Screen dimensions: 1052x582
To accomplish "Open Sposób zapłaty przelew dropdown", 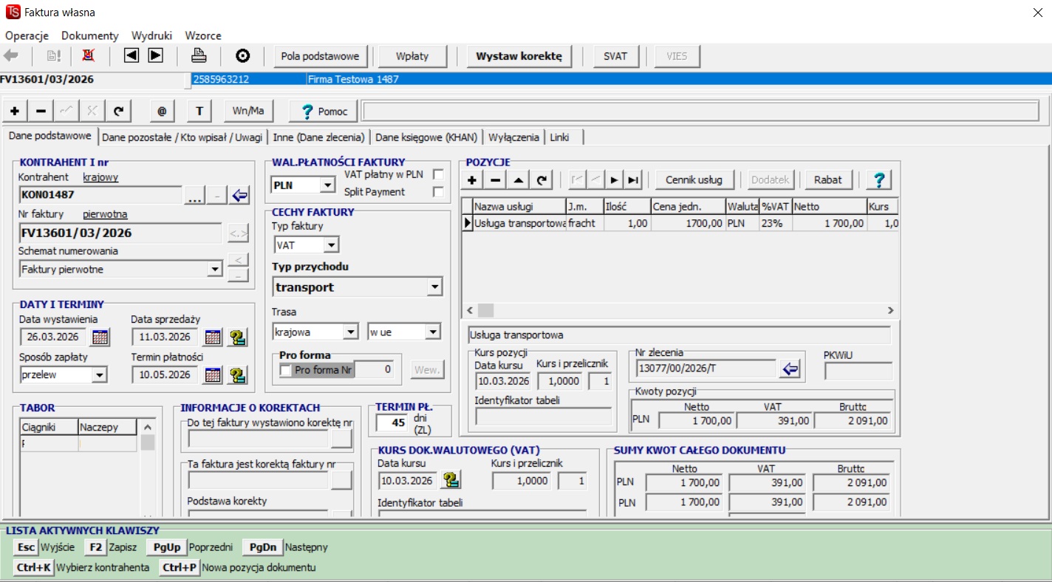I will click(99, 375).
